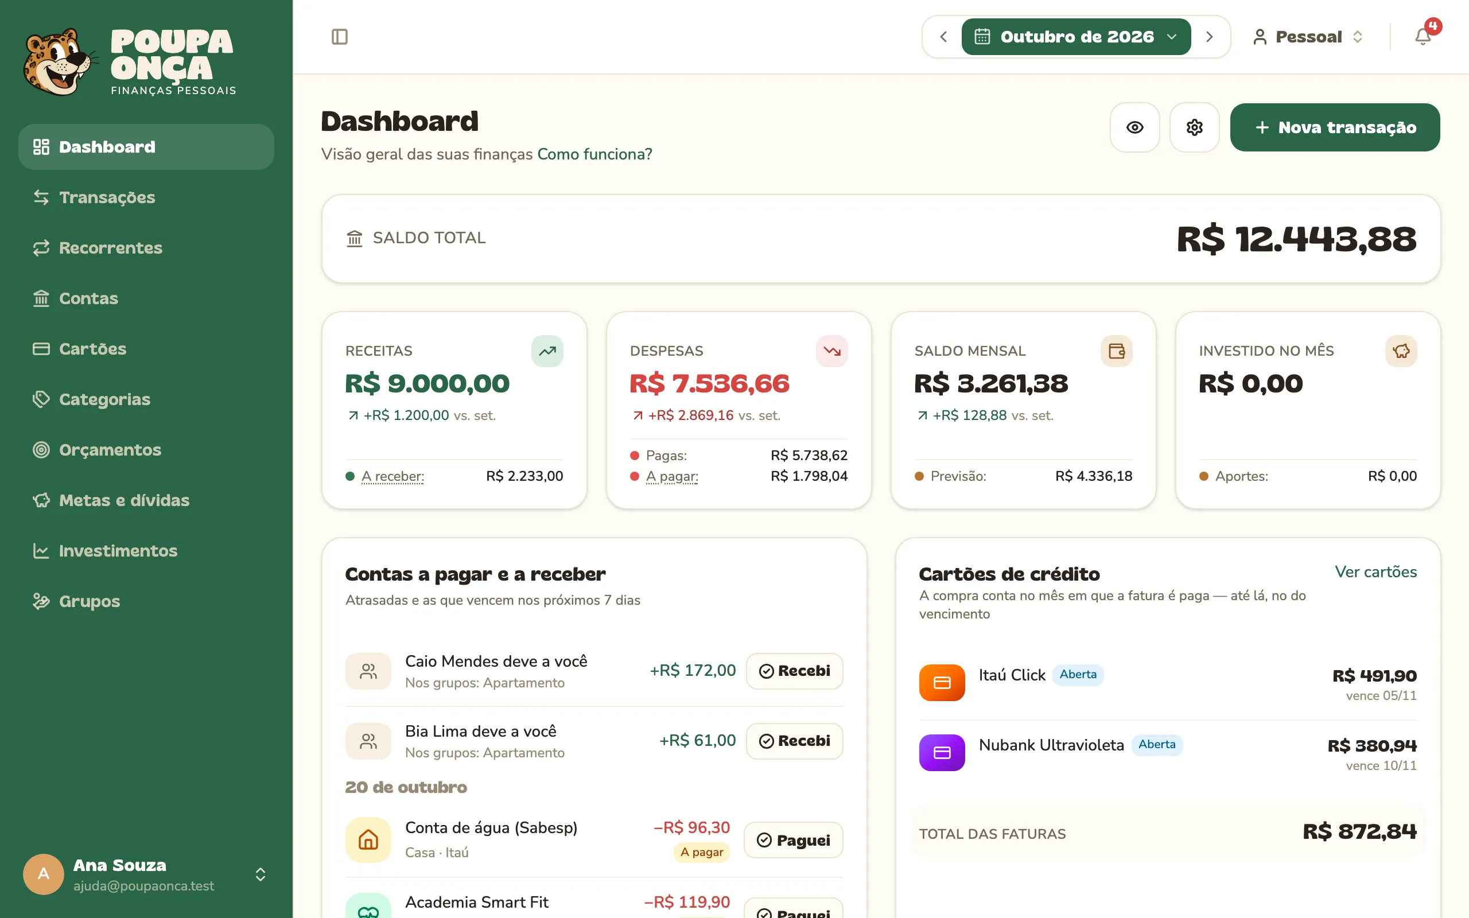Click Caio Mendes group people icon

368,671
